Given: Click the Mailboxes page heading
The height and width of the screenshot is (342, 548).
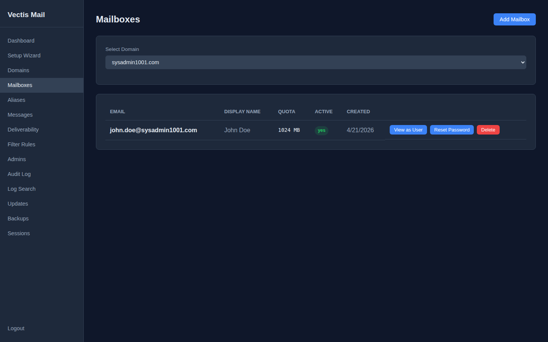Looking at the screenshot, I should click(118, 19).
